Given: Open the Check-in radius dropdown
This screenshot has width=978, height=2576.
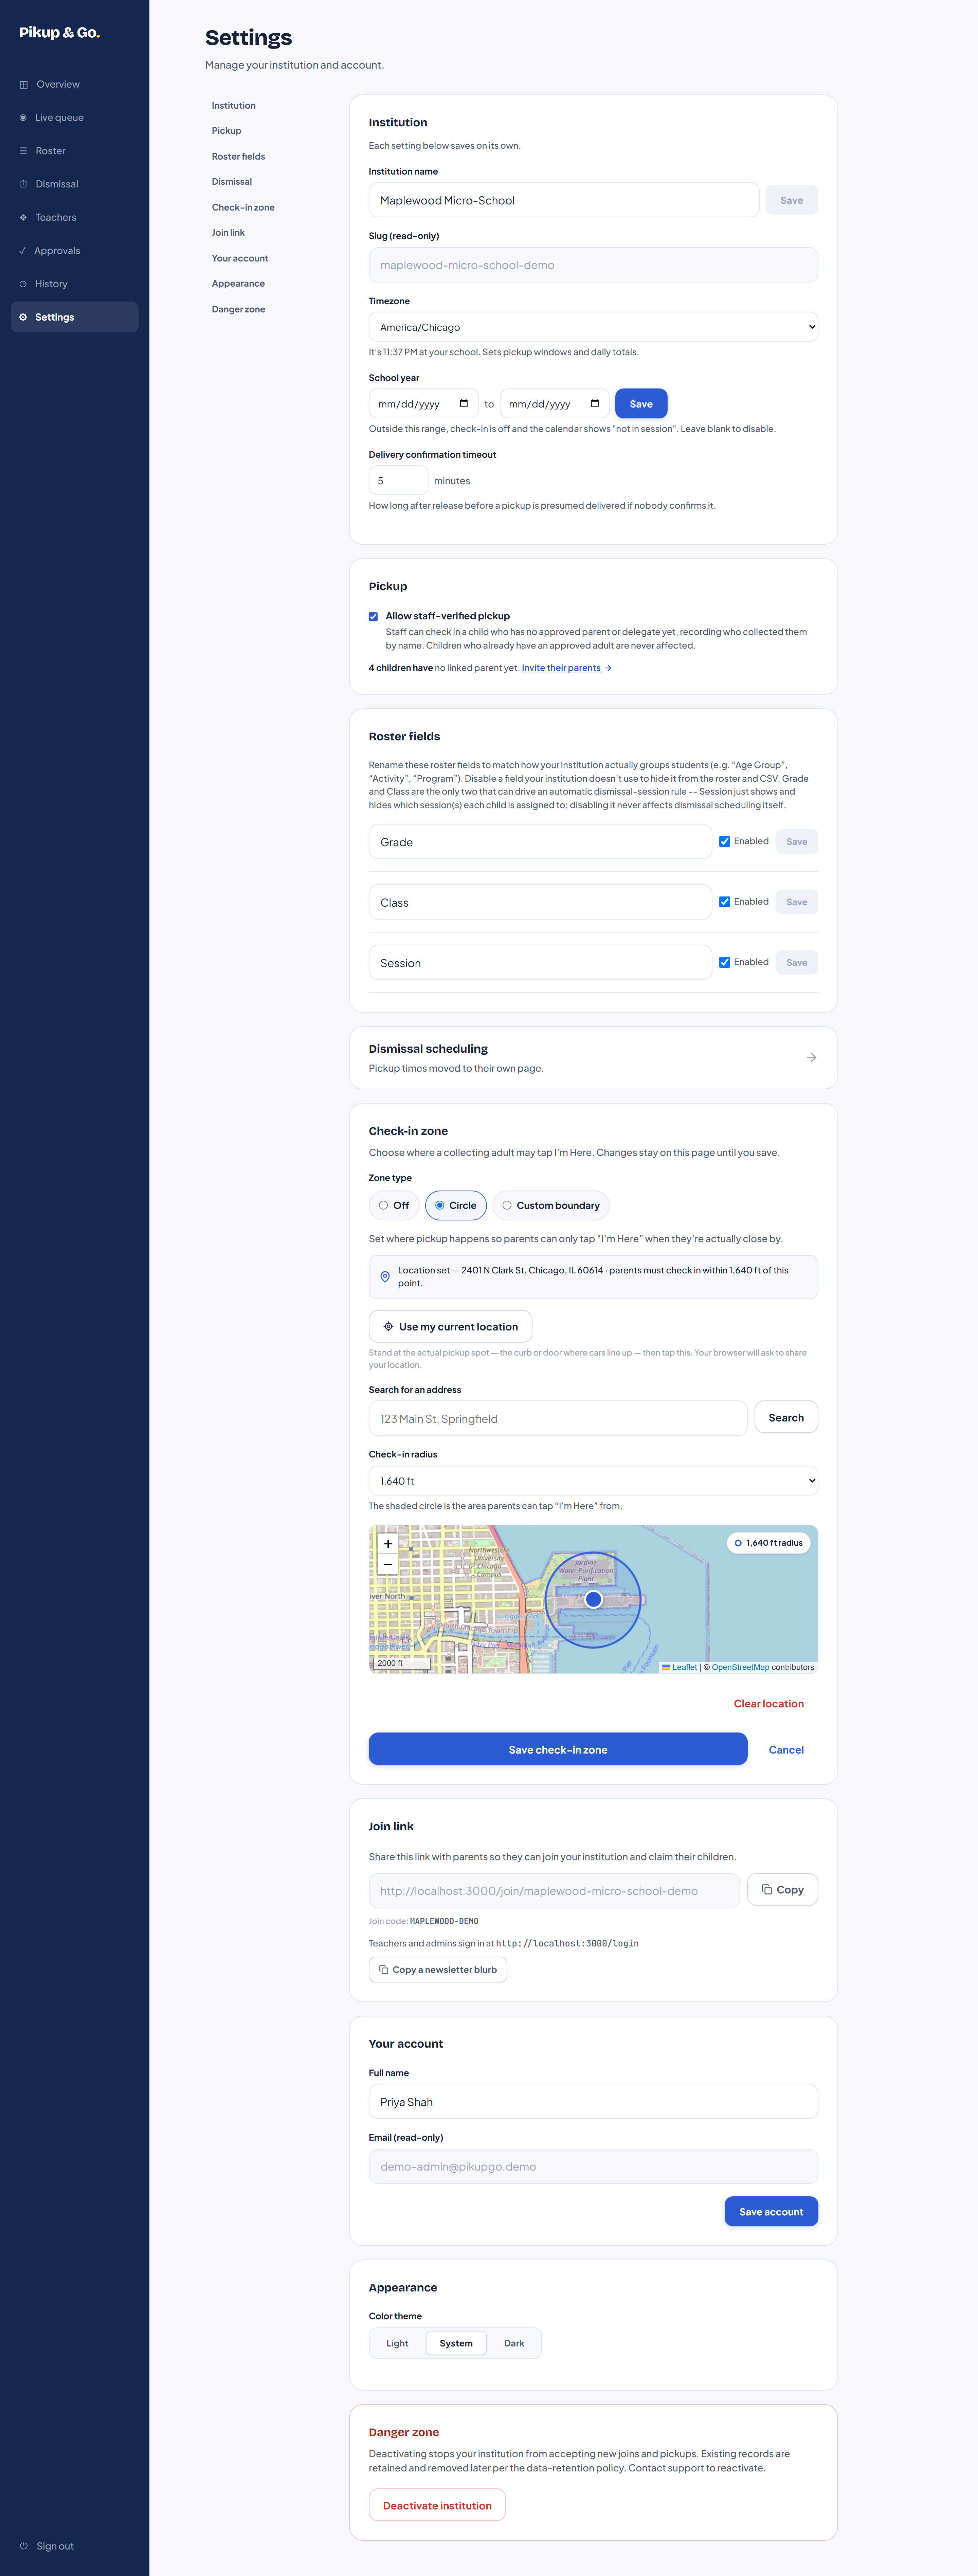Looking at the screenshot, I should (593, 1481).
